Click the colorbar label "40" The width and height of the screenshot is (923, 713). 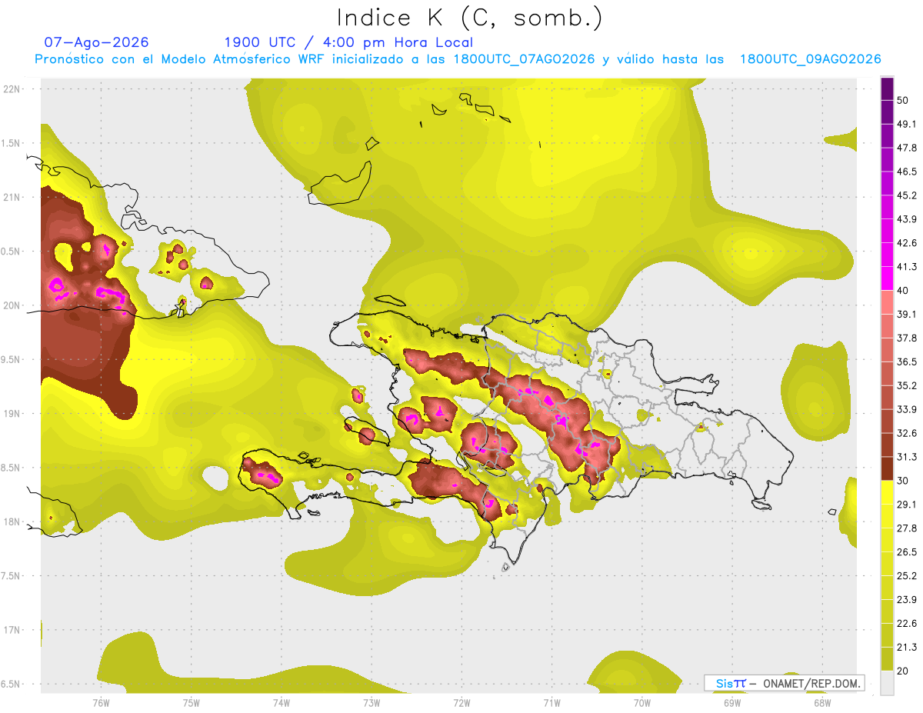(x=903, y=291)
